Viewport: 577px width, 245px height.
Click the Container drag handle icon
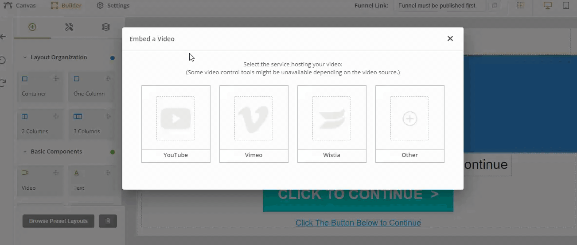(x=56, y=79)
